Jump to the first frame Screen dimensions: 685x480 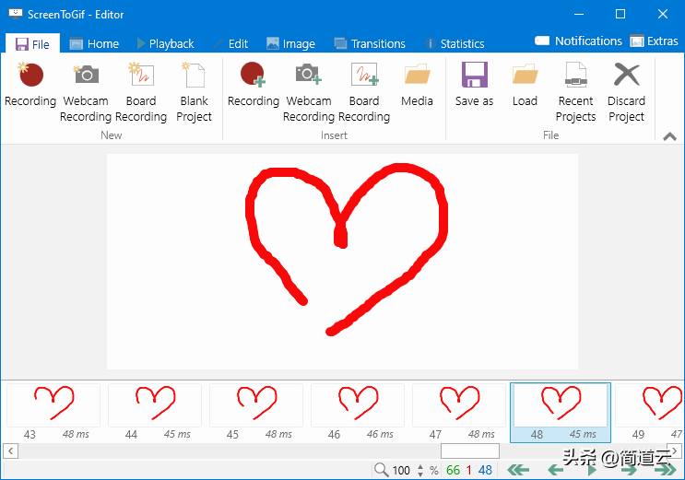pos(518,470)
